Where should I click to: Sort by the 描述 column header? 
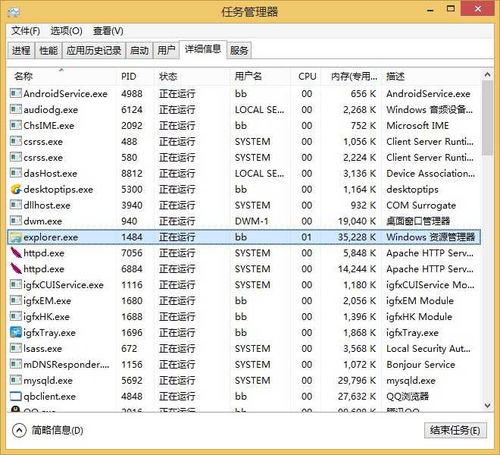tap(430, 77)
